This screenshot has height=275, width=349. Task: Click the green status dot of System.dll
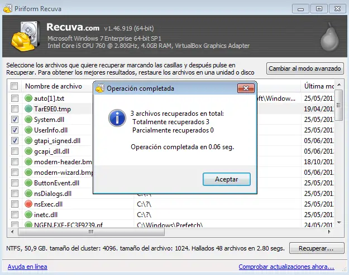point(28,120)
